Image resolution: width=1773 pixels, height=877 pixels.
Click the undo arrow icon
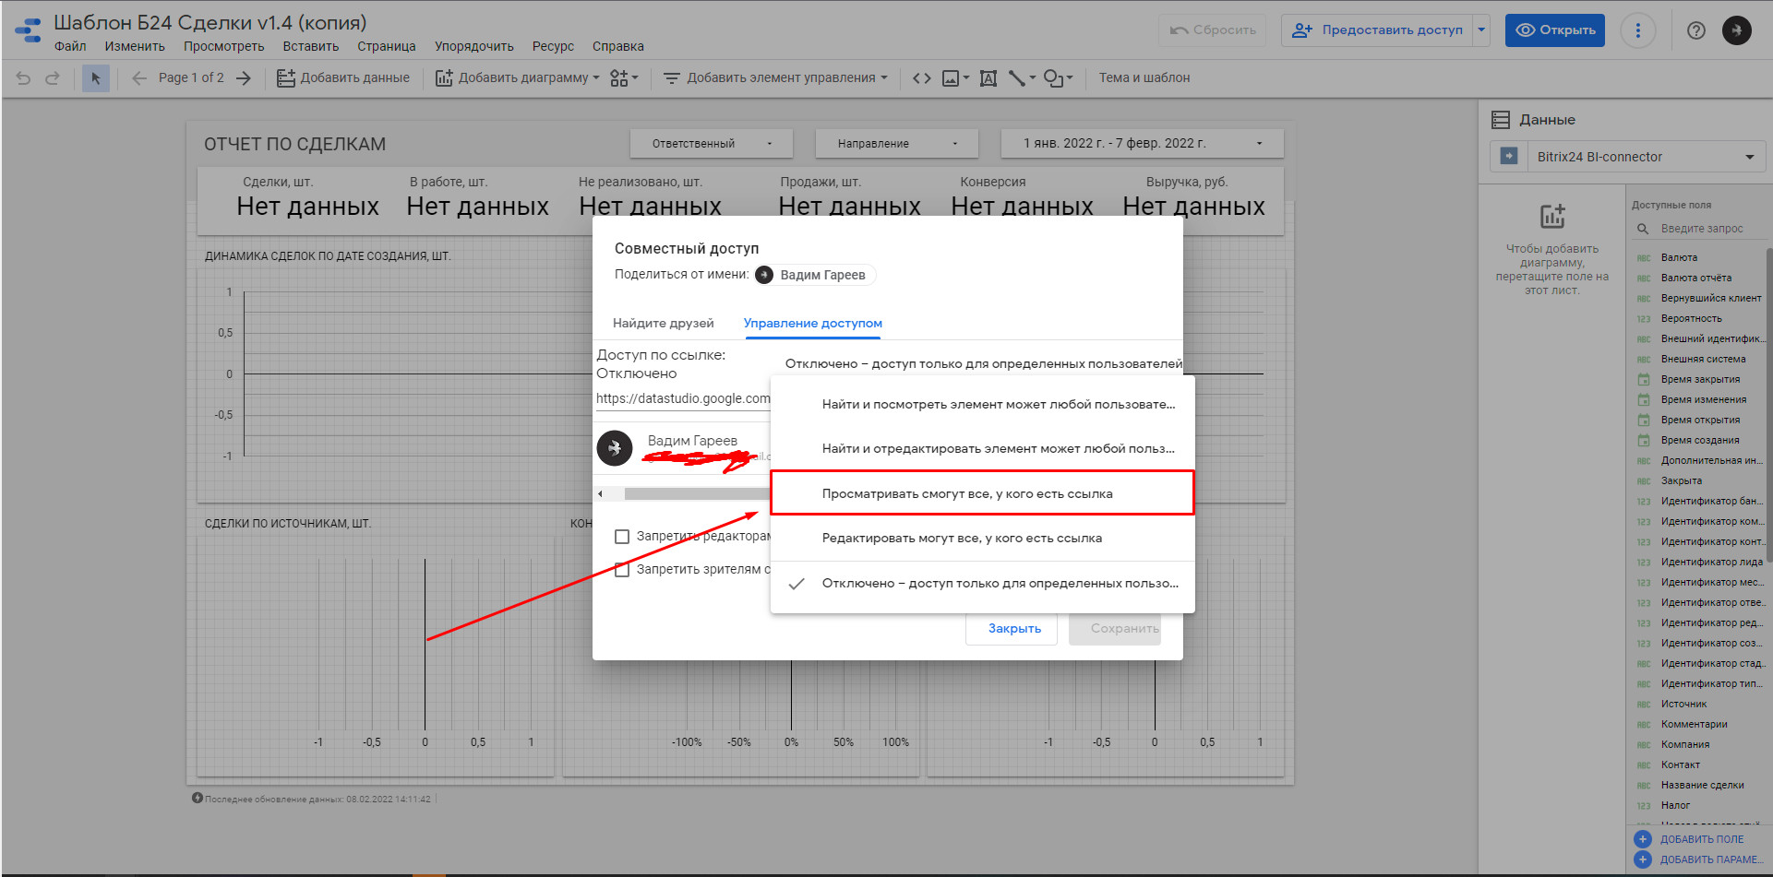tap(23, 78)
